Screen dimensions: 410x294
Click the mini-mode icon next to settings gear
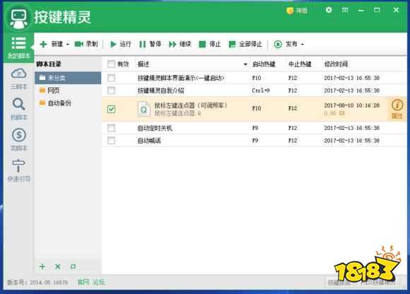[x=345, y=10]
